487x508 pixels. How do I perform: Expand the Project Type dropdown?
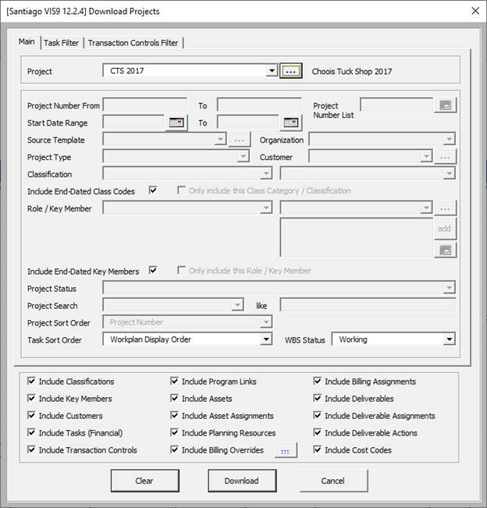(243, 157)
